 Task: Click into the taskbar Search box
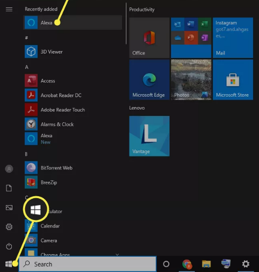[x=87, y=264]
